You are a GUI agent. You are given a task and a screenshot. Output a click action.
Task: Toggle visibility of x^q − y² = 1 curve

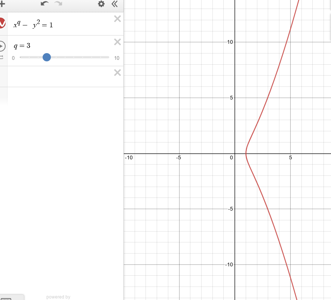[x=2, y=23]
